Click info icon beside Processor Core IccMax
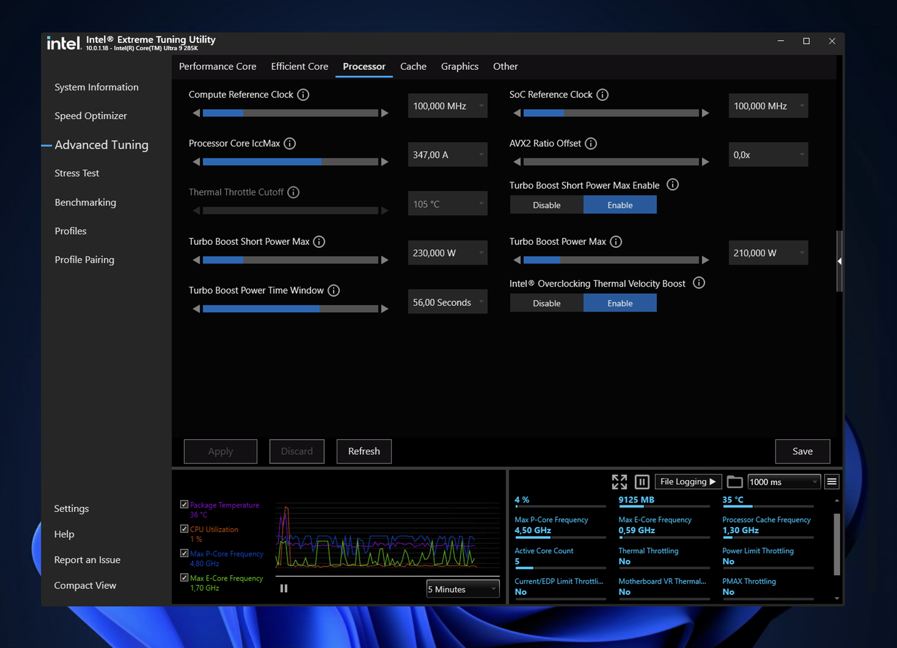Viewport: 897px width, 648px height. click(290, 144)
